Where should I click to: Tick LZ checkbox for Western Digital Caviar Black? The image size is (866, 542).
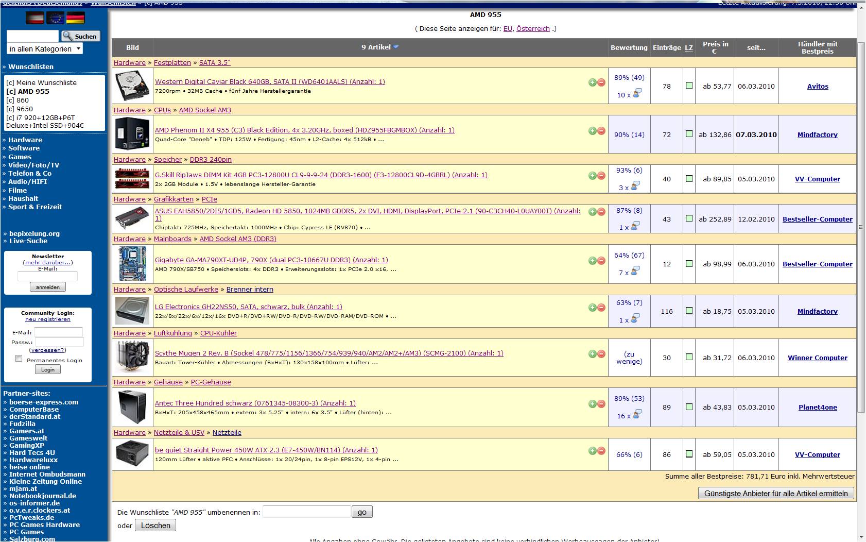[x=689, y=86]
